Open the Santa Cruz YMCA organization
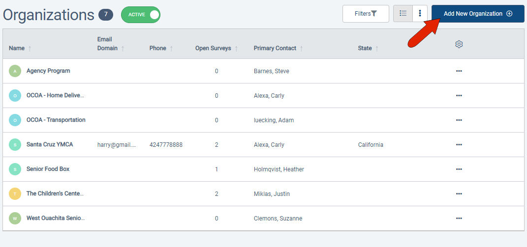 tap(50, 145)
